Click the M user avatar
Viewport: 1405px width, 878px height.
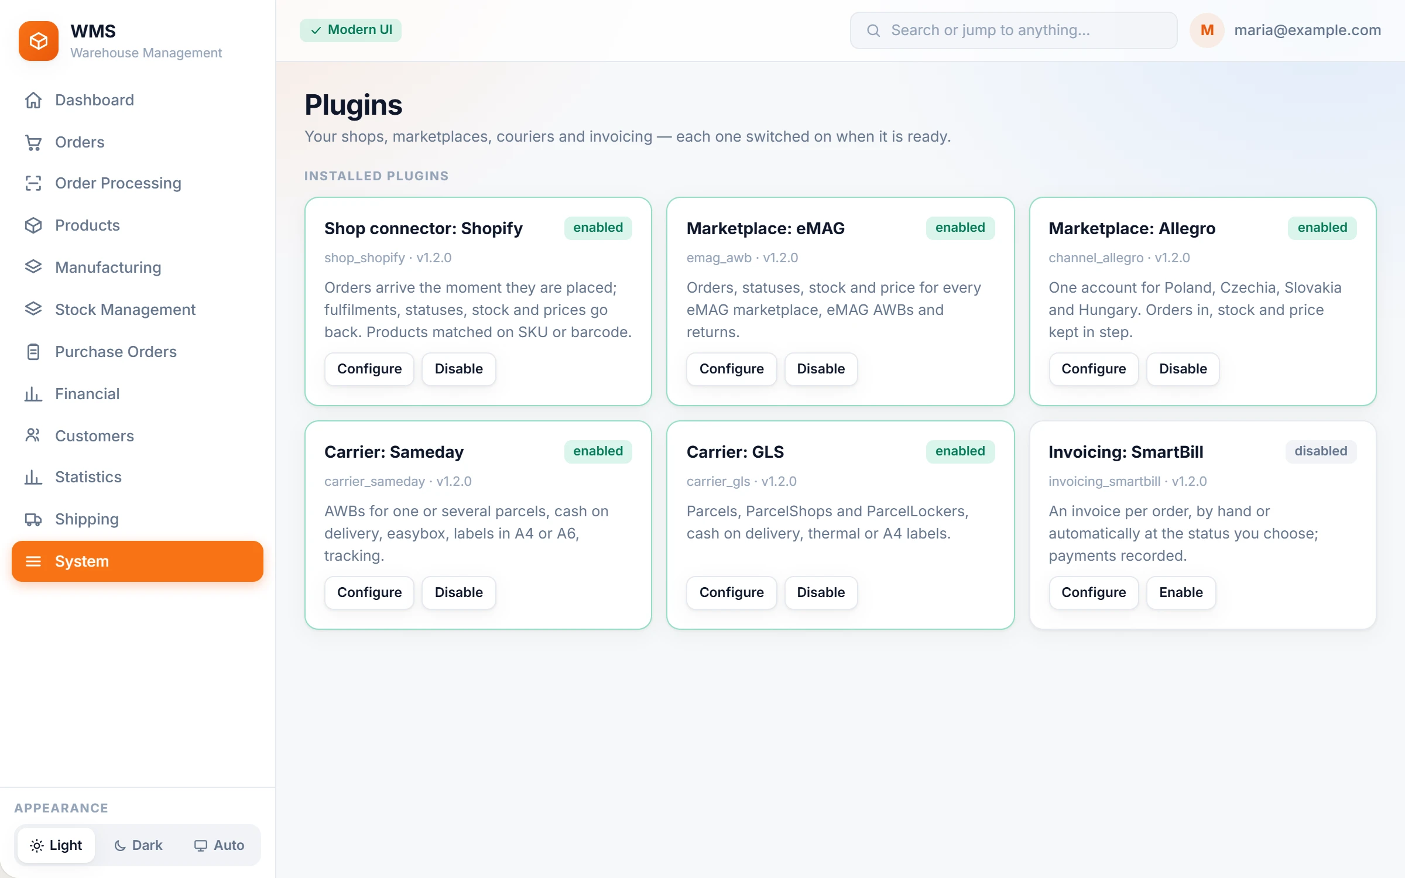[1207, 30]
